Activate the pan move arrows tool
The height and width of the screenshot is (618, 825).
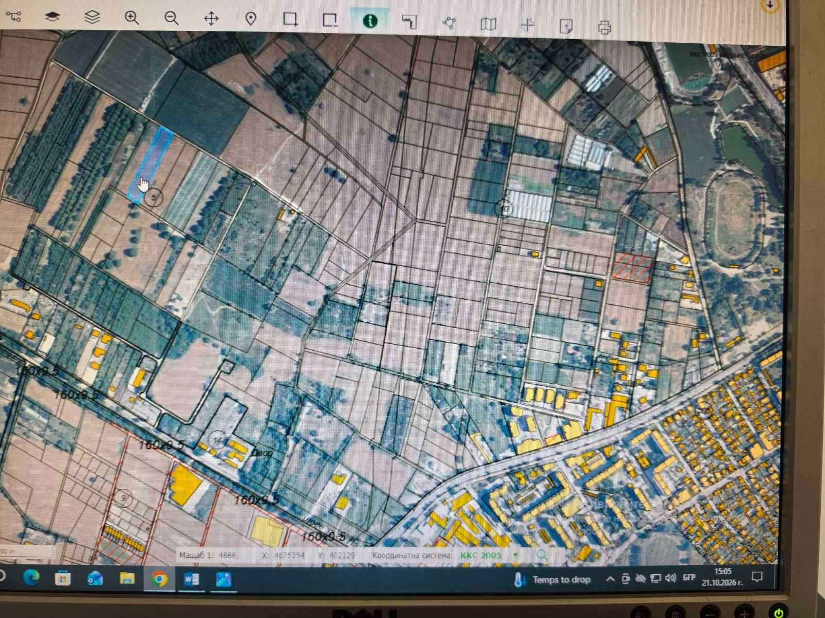pyautogui.click(x=211, y=19)
